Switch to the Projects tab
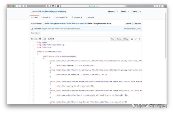The image size is (173, 113). click(77, 17)
